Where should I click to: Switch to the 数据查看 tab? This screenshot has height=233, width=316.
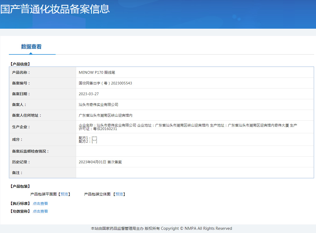(x=31, y=47)
